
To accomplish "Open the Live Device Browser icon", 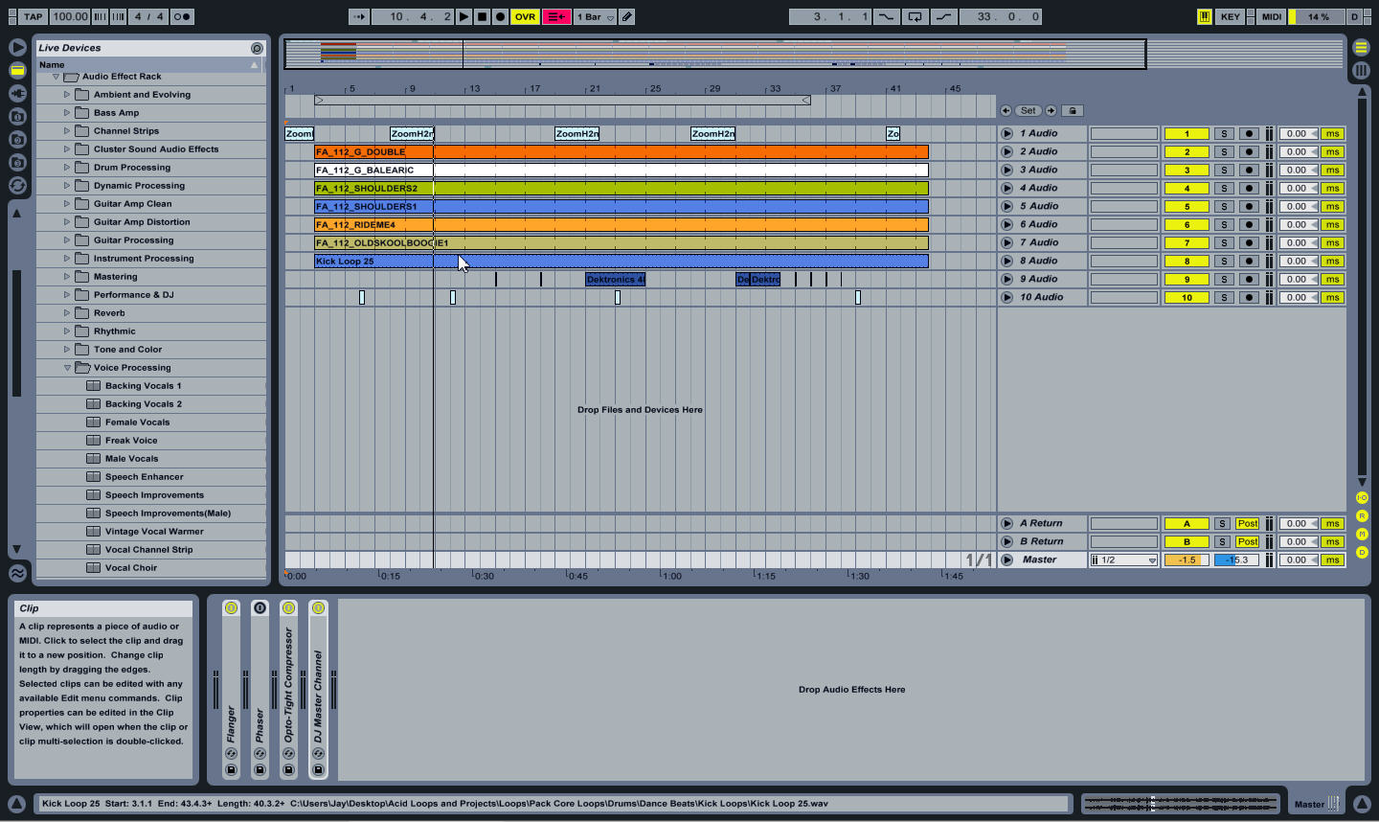I will [x=17, y=70].
